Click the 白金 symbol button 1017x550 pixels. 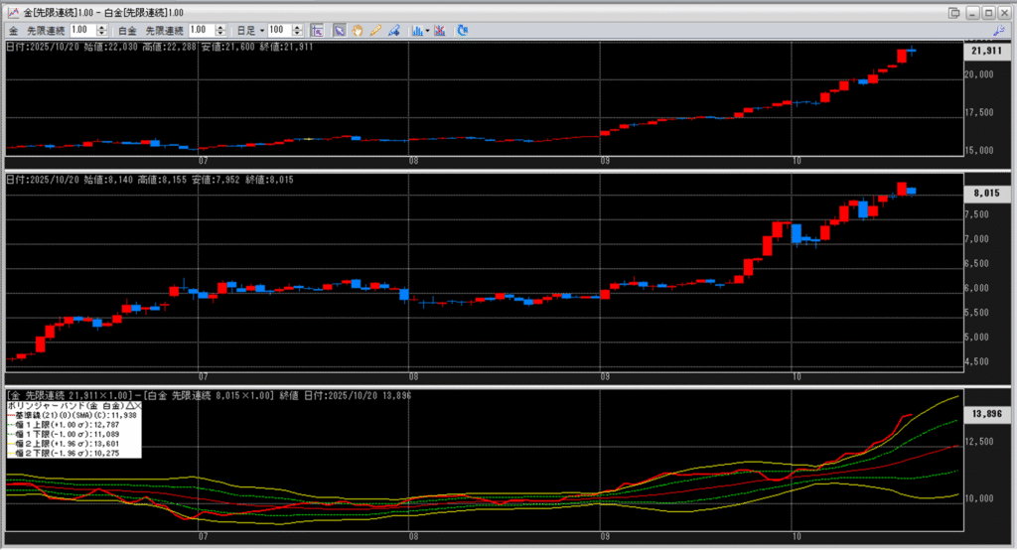click(127, 31)
